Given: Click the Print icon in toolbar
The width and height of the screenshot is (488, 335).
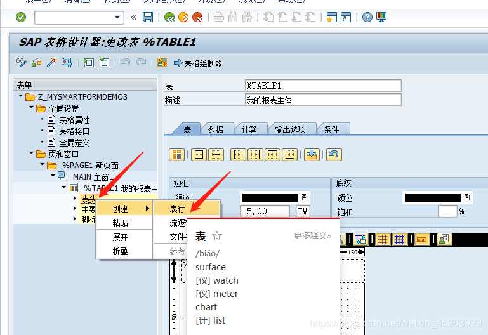Looking at the screenshot, I should (x=219, y=17).
